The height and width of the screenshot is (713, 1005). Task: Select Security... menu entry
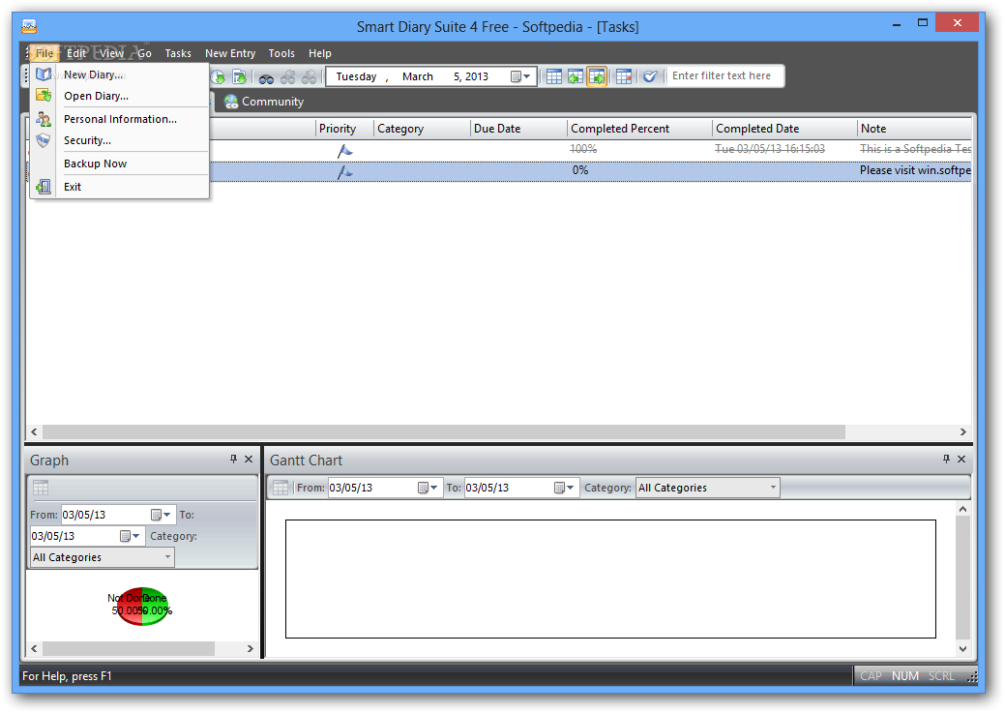[120, 139]
